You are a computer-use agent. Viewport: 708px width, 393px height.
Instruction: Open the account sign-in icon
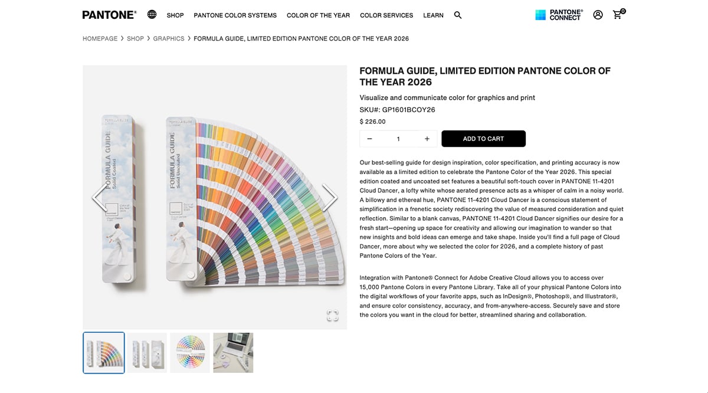click(x=598, y=15)
